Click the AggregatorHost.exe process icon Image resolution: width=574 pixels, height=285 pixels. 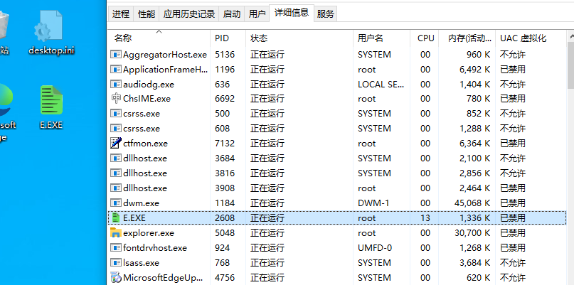(116, 55)
